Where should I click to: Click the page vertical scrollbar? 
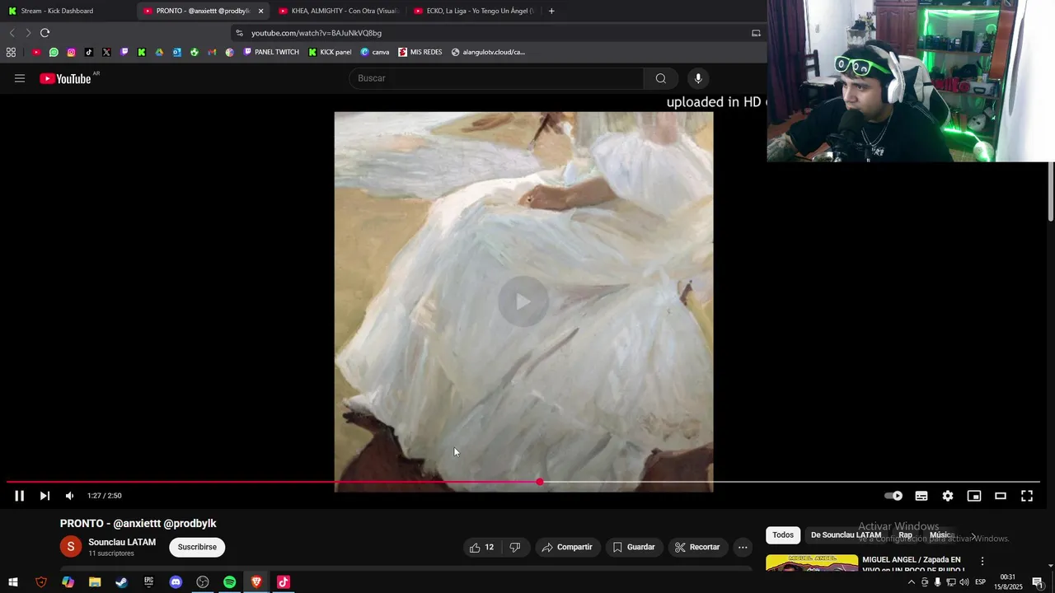tap(1051, 192)
